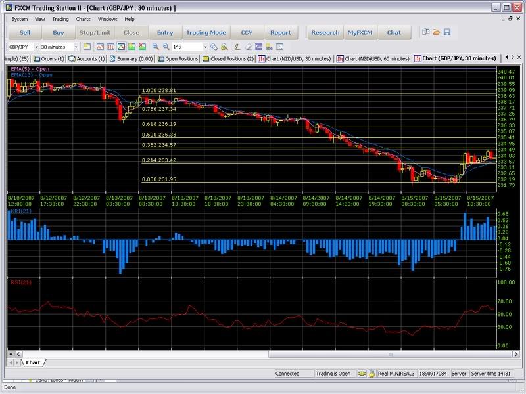Switch to Chart (NZD/USD, 30 minutes) tab
Image resolution: width=526 pixels, height=394 pixels.
coord(295,58)
